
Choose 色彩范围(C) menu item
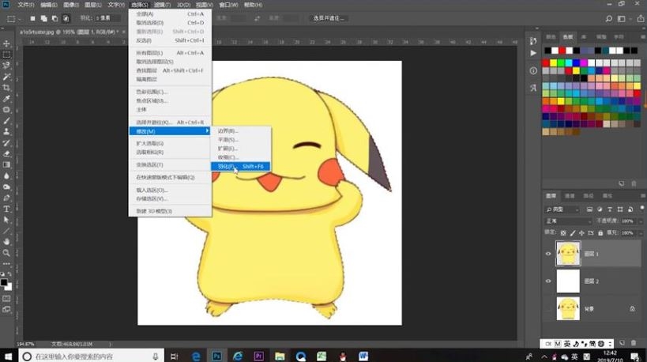click(170, 92)
